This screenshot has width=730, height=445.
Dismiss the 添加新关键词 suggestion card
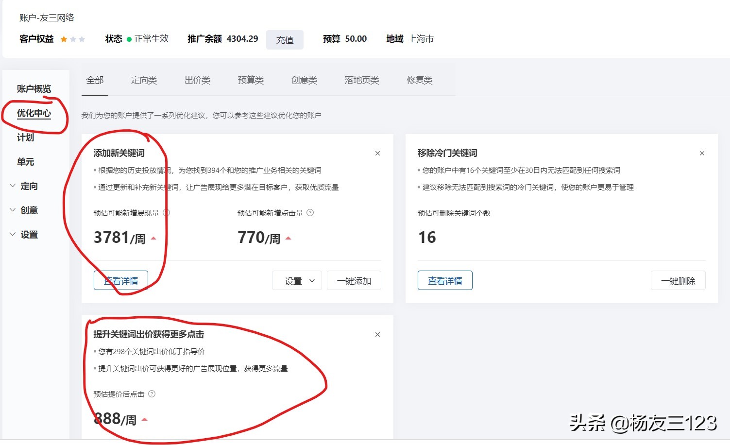pos(377,153)
